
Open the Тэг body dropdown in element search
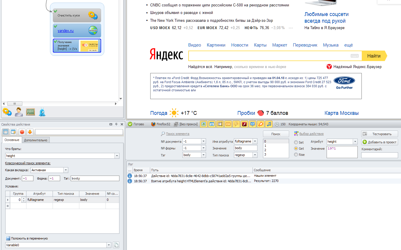tap(203, 155)
